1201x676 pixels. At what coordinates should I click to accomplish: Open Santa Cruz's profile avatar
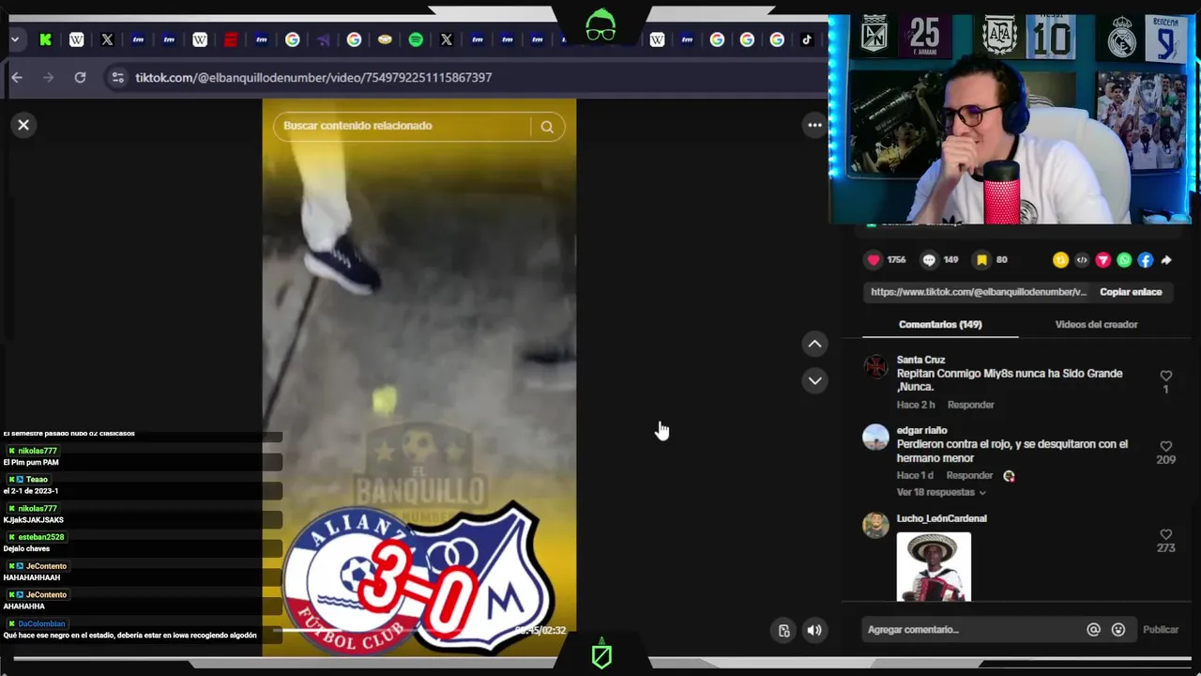[x=875, y=366]
